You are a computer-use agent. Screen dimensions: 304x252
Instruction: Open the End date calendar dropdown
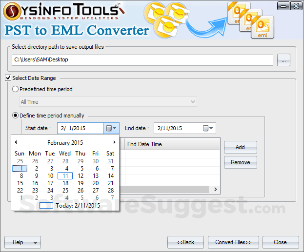click(x=208, y=128)
